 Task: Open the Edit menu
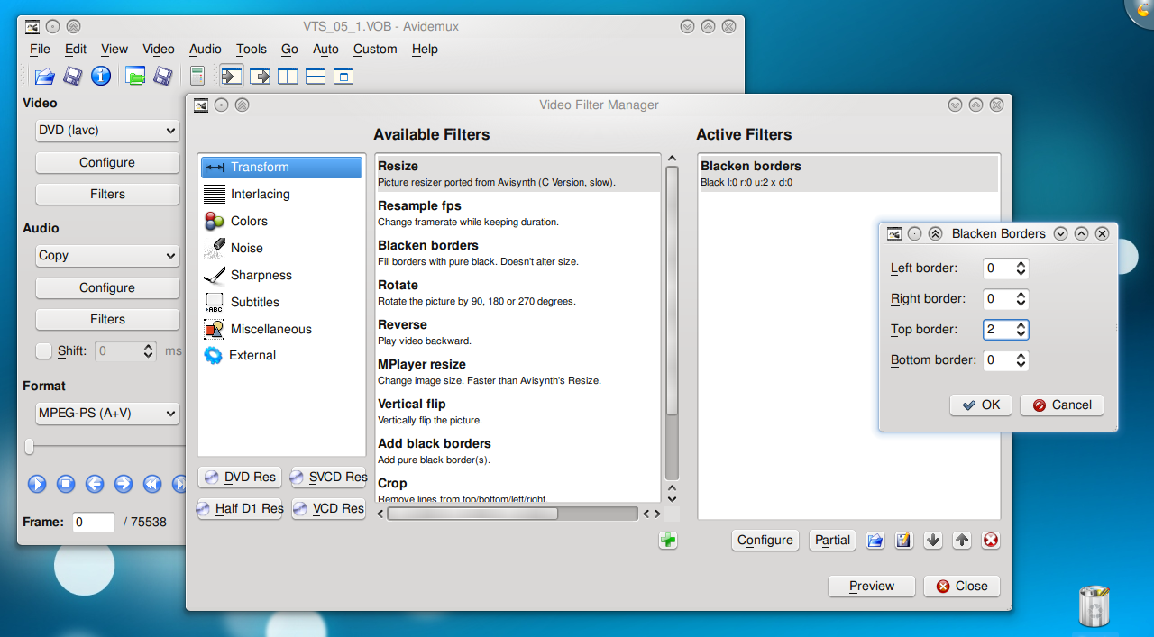coord(76,49)
